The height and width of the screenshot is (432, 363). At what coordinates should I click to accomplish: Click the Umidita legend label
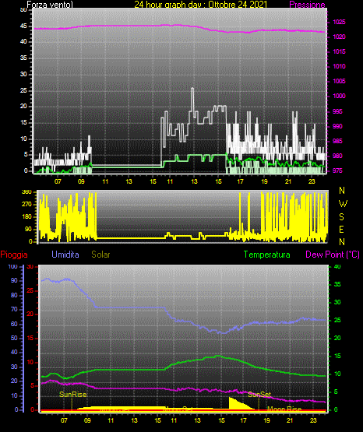coord(65,255)
